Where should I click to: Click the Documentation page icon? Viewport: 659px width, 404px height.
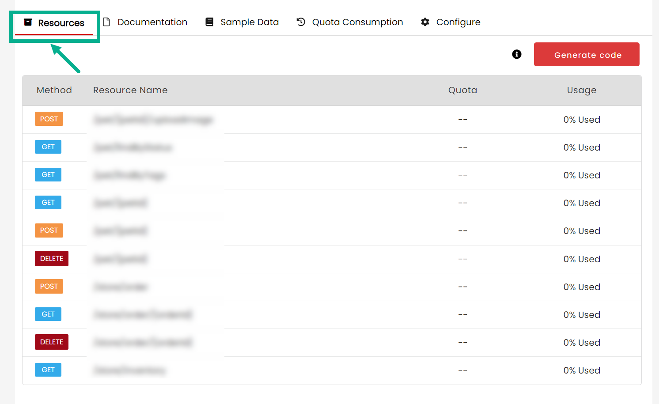[x=106, y=22]
